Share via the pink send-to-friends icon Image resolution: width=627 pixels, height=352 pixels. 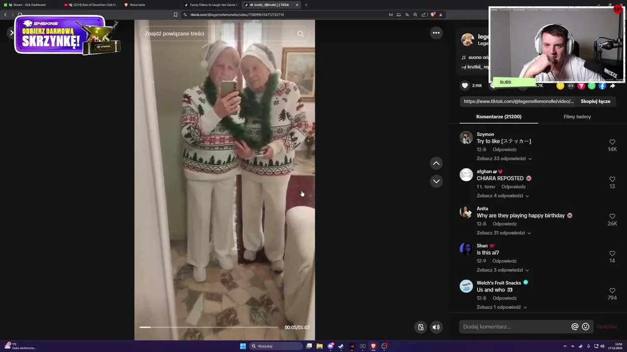[x=581, y=86]
